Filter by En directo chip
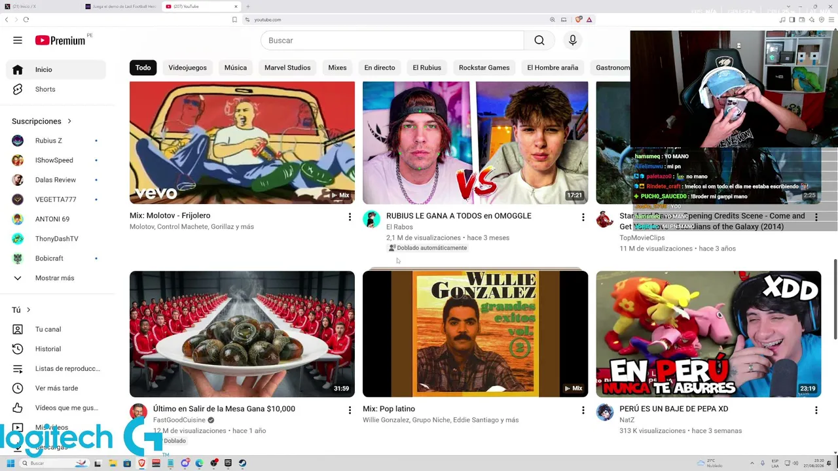The width and height of the screenshot is (838, 471). (380, 67)
